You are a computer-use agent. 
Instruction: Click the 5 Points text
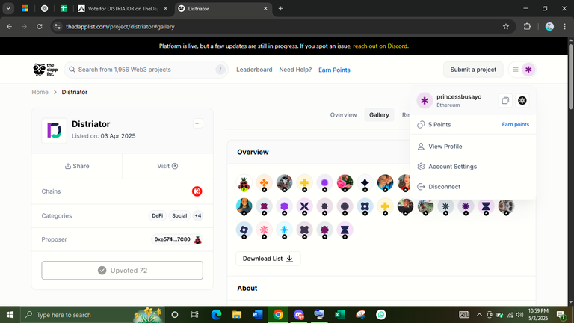[439, 125]
